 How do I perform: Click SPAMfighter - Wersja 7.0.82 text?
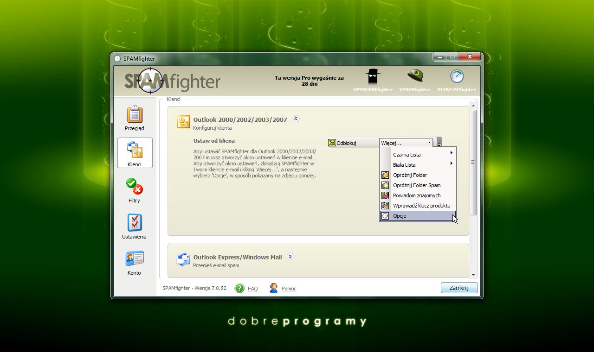pos(194,288)
